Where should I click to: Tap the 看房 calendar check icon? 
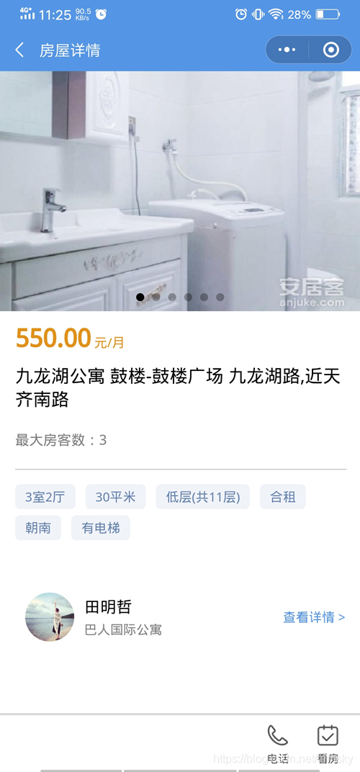[x=328, y=735]
